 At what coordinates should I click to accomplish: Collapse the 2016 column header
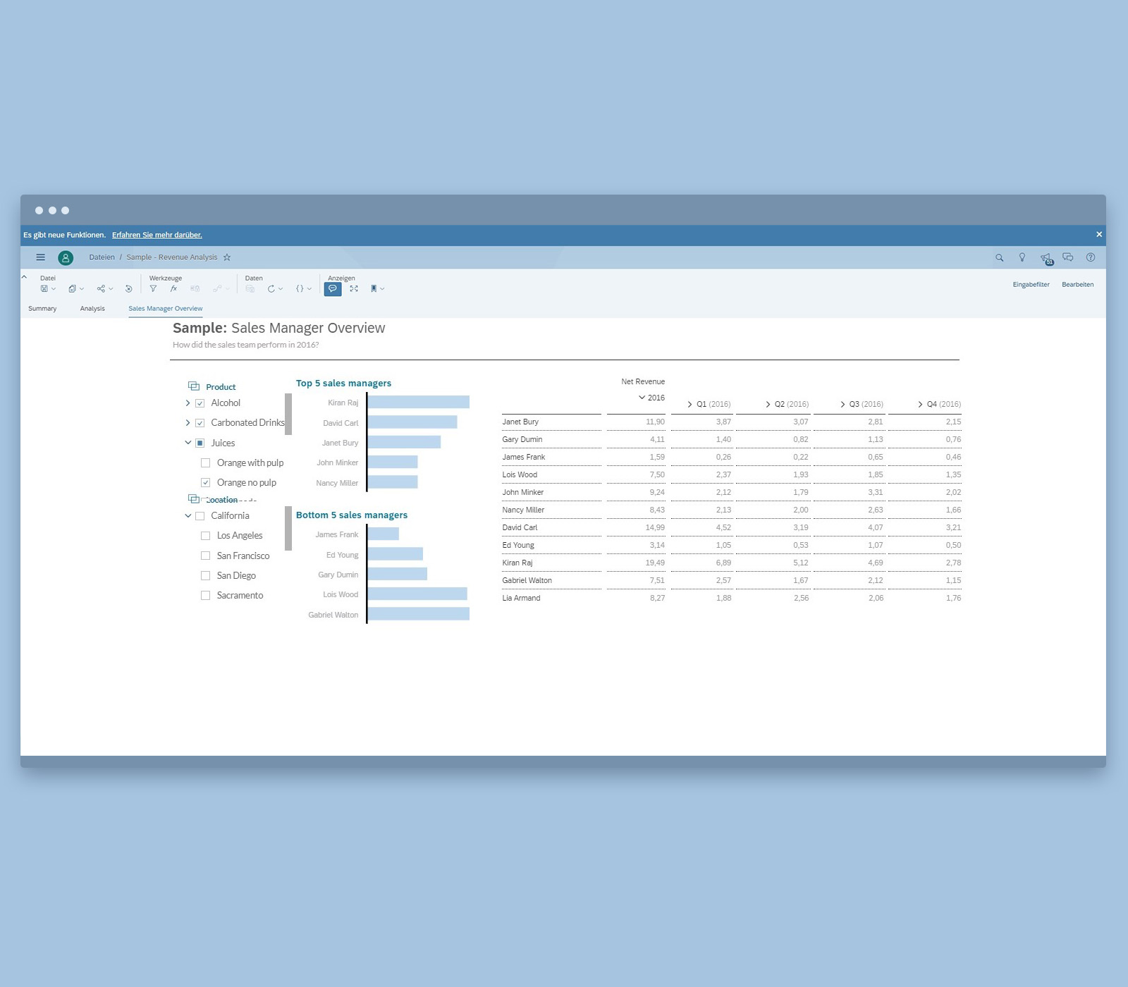(642, 398)
